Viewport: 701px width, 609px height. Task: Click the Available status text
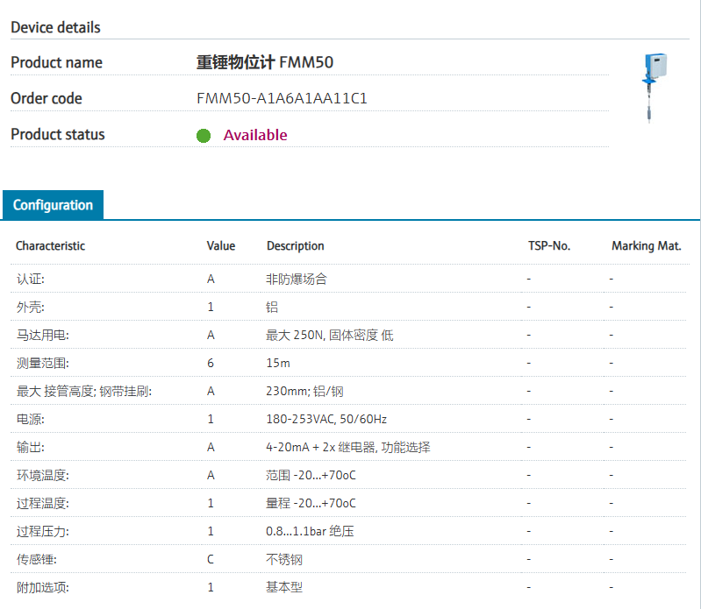(x=254, y=135)
